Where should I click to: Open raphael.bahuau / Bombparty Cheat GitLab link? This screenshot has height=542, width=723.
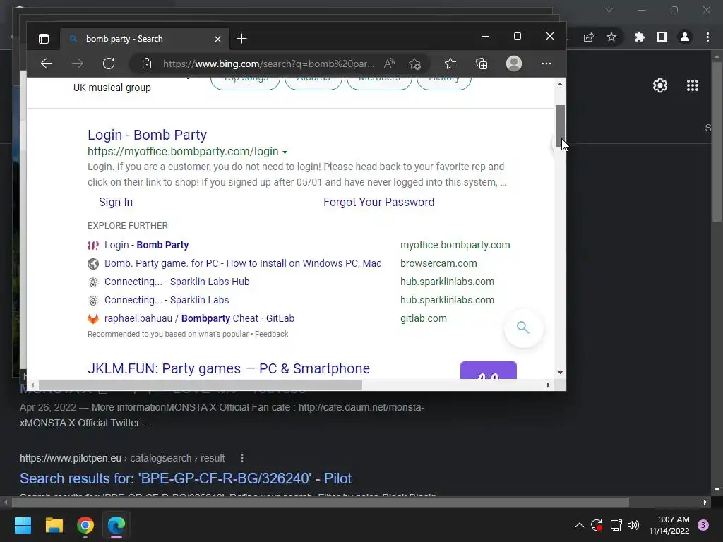(x=199, y=318)
